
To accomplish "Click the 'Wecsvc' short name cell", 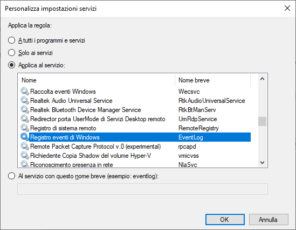I will [x=189, y=92].
